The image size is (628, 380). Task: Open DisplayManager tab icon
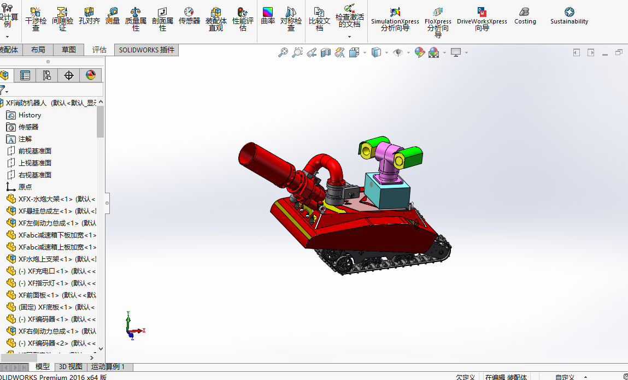[x=91, y=75]
